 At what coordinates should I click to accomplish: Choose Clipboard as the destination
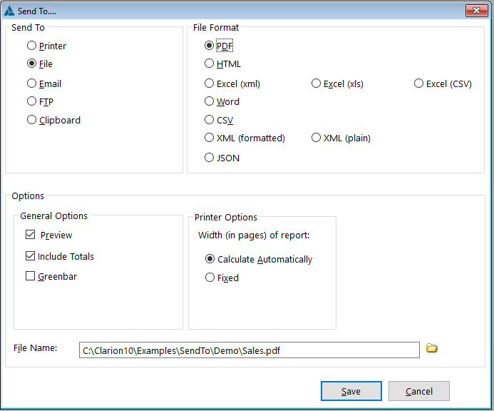click(x=32, y=120)
